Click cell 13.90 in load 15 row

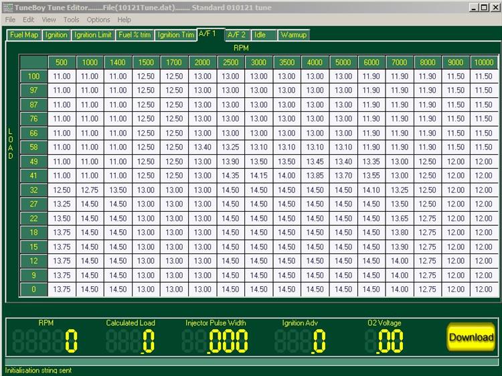click(x=399, y=247)
